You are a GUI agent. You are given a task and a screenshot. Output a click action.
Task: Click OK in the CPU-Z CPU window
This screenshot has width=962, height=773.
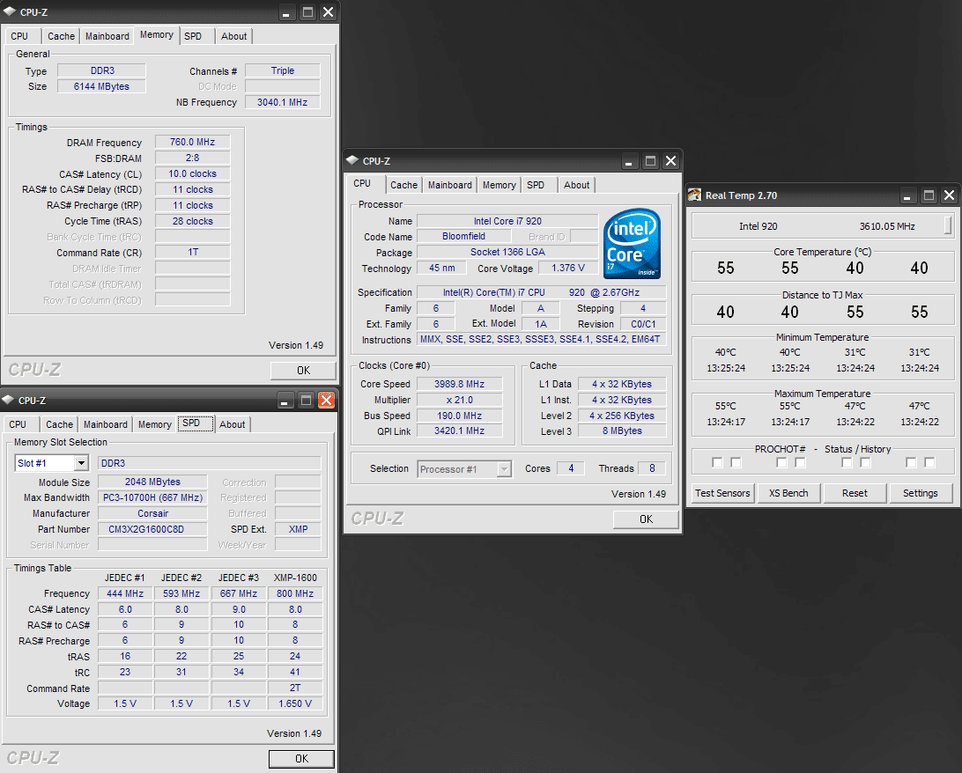(646, 519)
